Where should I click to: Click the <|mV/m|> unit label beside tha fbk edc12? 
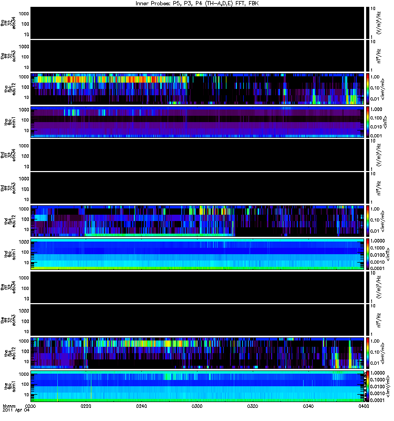pos(383,89)
